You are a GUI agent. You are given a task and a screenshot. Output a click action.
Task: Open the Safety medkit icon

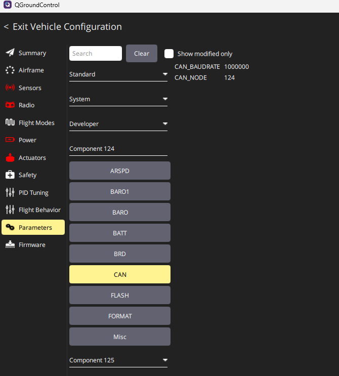click(10, 175)
